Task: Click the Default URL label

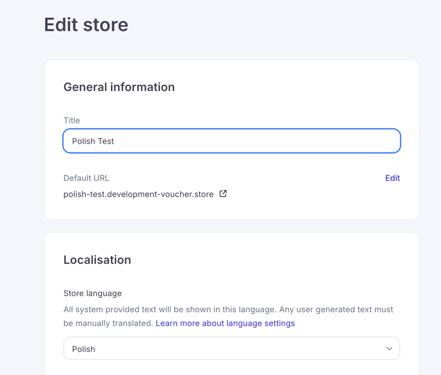Action: 86,178
